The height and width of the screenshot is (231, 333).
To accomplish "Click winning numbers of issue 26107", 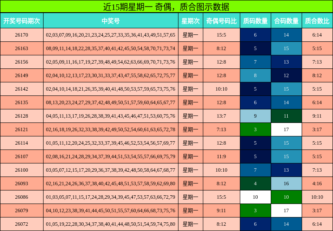I will 111,156.
